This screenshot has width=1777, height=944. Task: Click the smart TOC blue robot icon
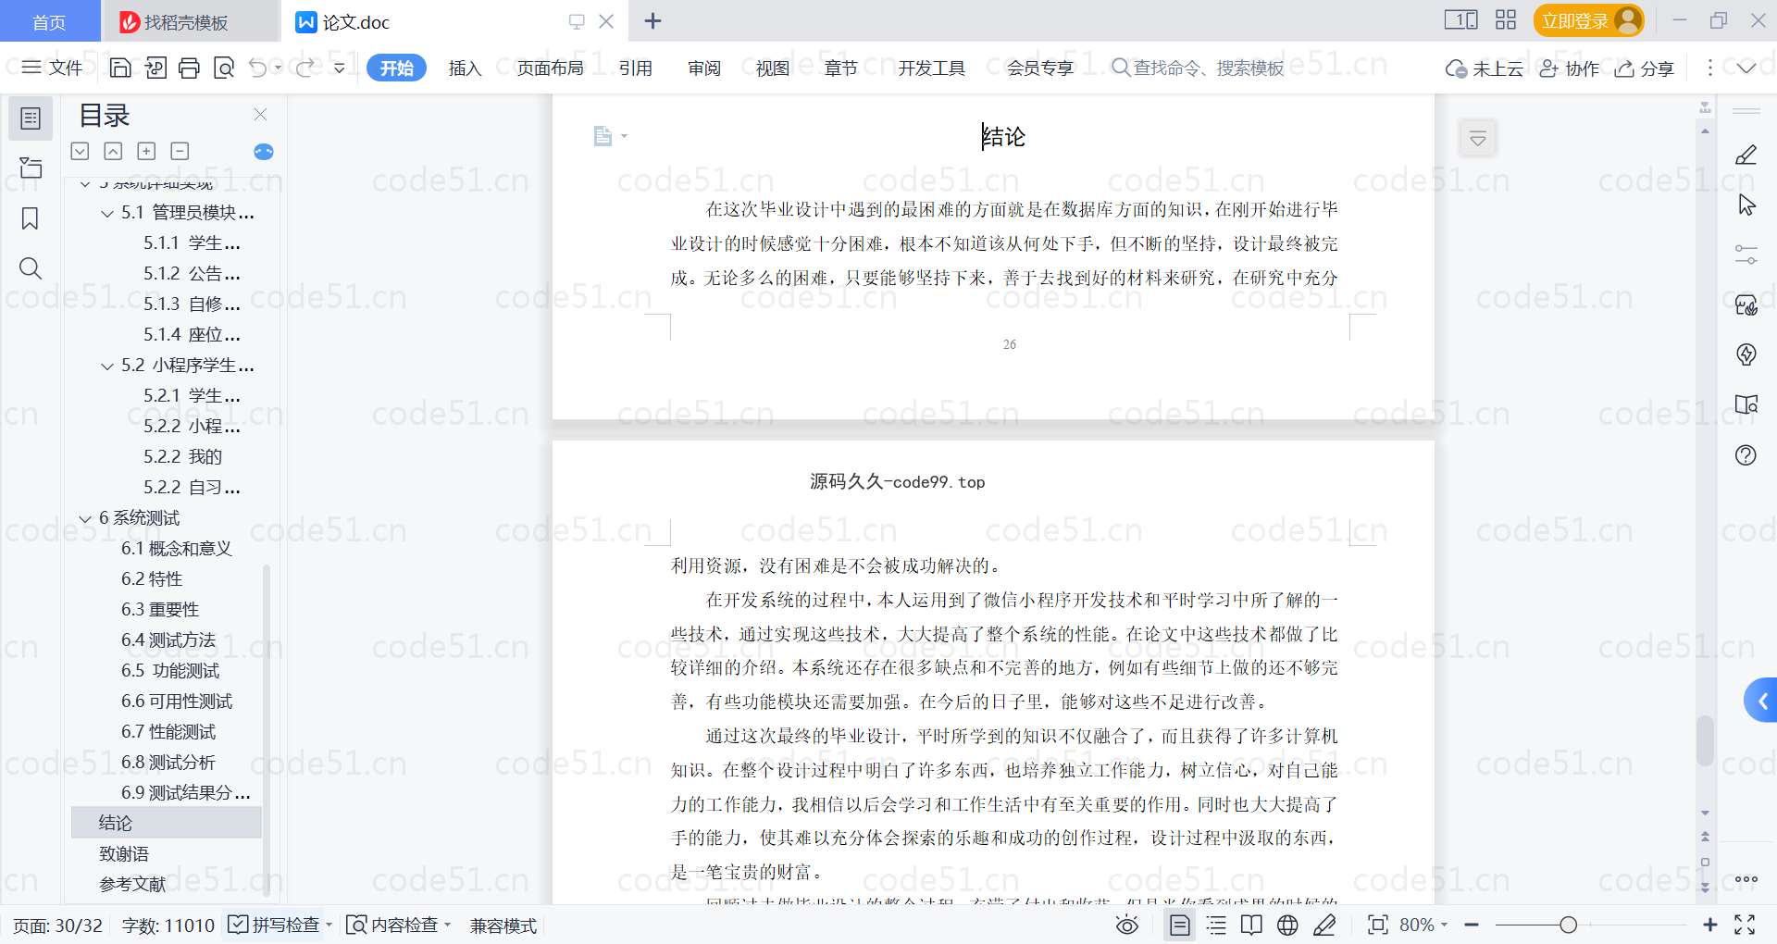(264, 152)
